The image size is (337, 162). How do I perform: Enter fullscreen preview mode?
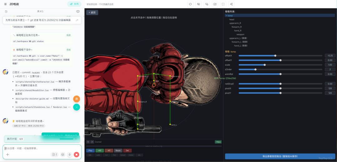click(x=223, y=4)
